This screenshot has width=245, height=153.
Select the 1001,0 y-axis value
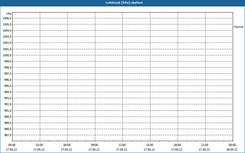[7, 49]
